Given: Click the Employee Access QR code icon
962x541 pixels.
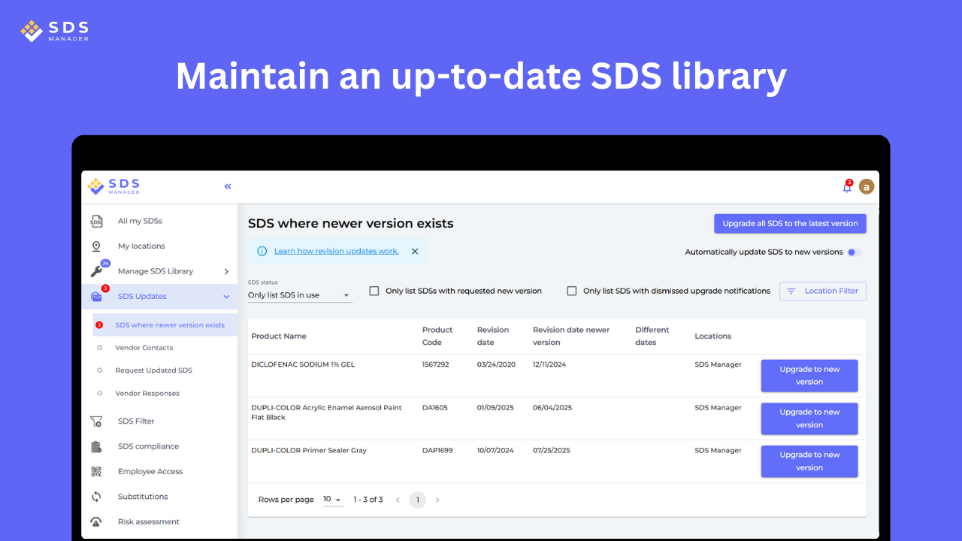Looking at the screenshot, I should pyautogui.click(x=96, y=472).
